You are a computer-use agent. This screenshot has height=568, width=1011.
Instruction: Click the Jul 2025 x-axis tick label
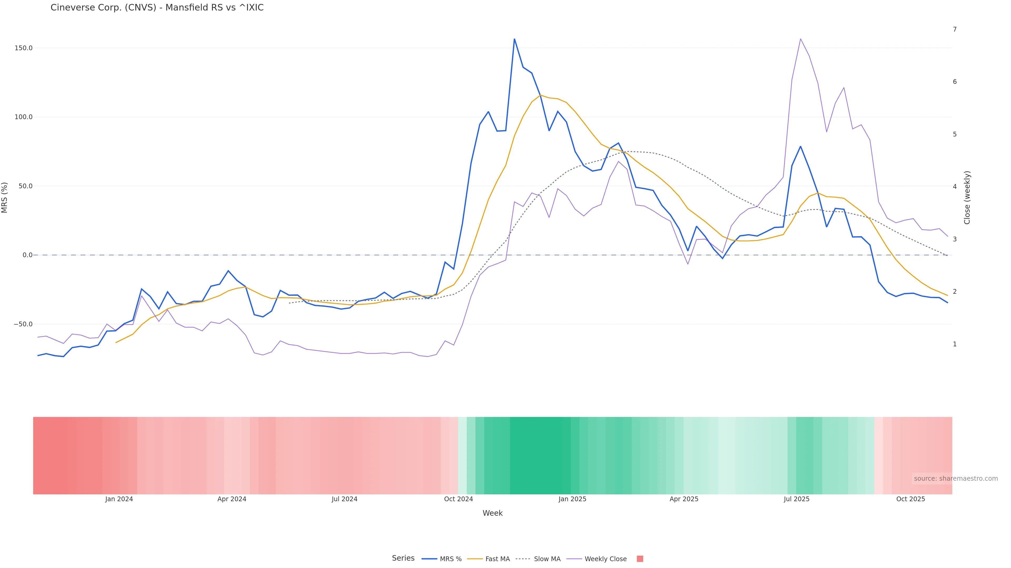point(796,499)
